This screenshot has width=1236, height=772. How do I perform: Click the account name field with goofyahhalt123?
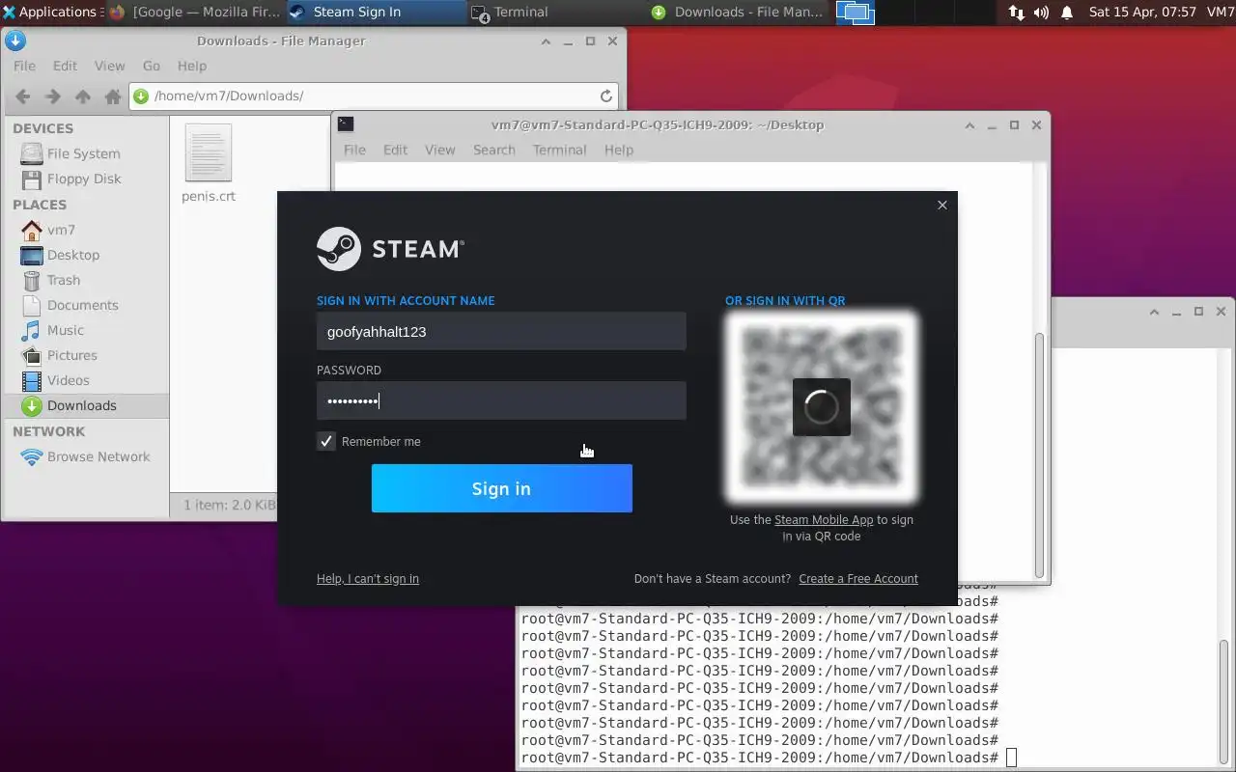(501, 331)
